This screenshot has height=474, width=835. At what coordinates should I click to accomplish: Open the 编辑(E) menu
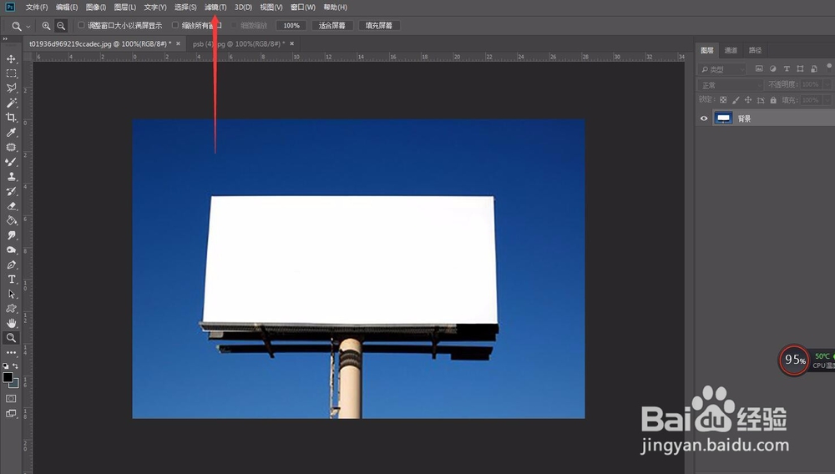(x=67, y=8)
